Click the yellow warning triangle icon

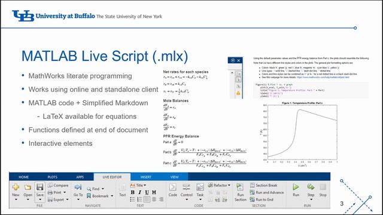pyautogui.click(x=238, y=93)
